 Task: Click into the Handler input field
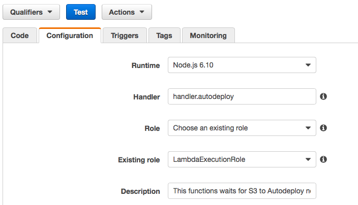coord(242,96)
